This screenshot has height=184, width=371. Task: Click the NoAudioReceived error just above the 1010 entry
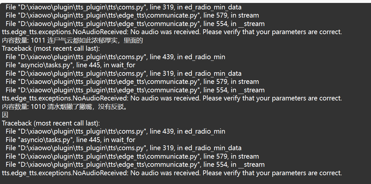[x=172, y=98]
